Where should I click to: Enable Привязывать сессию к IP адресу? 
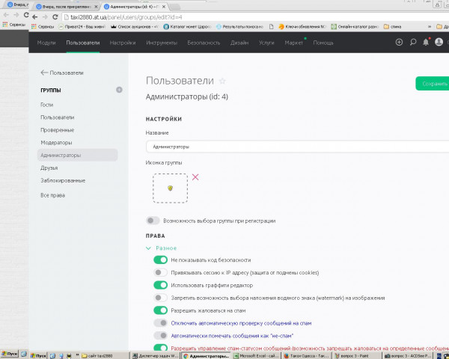pos(160,272)
